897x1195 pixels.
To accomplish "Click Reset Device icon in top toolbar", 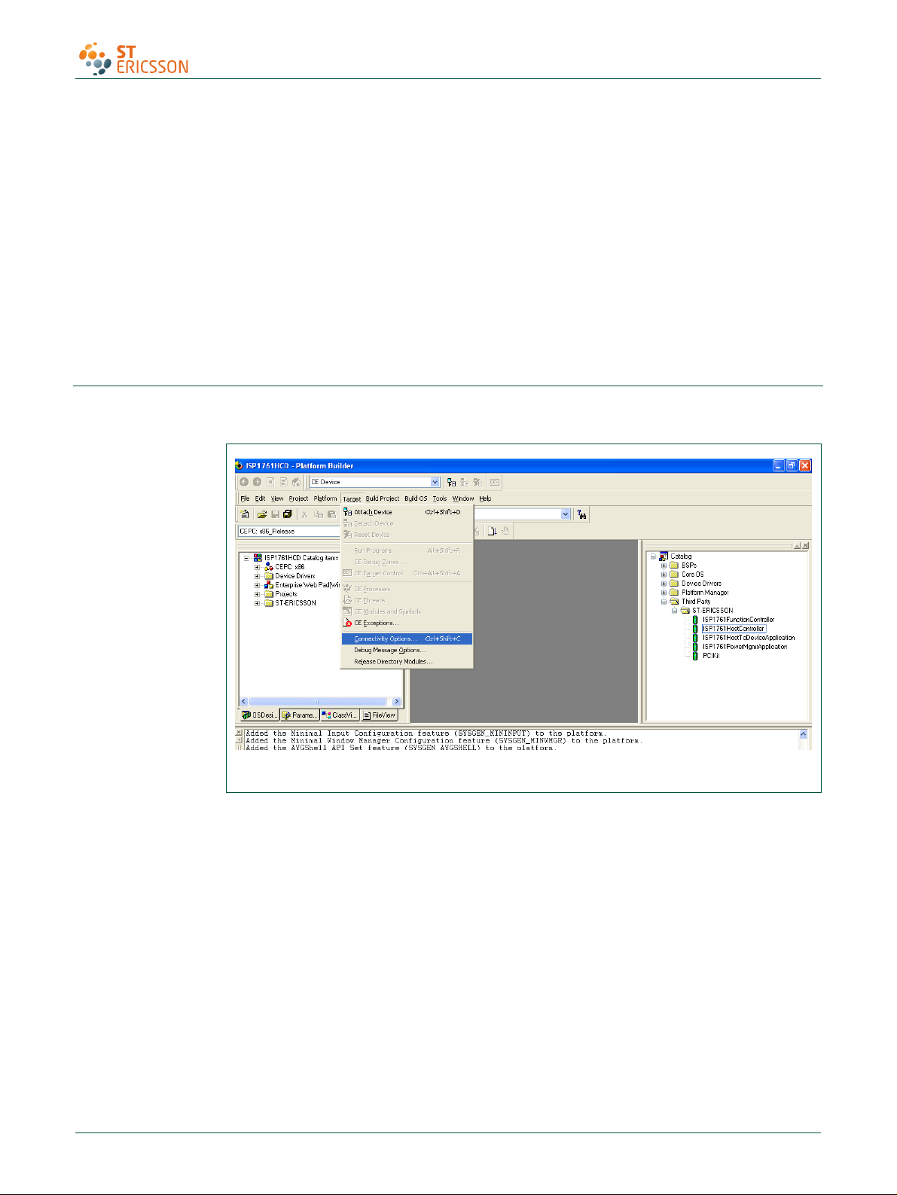I will point(477,482).
